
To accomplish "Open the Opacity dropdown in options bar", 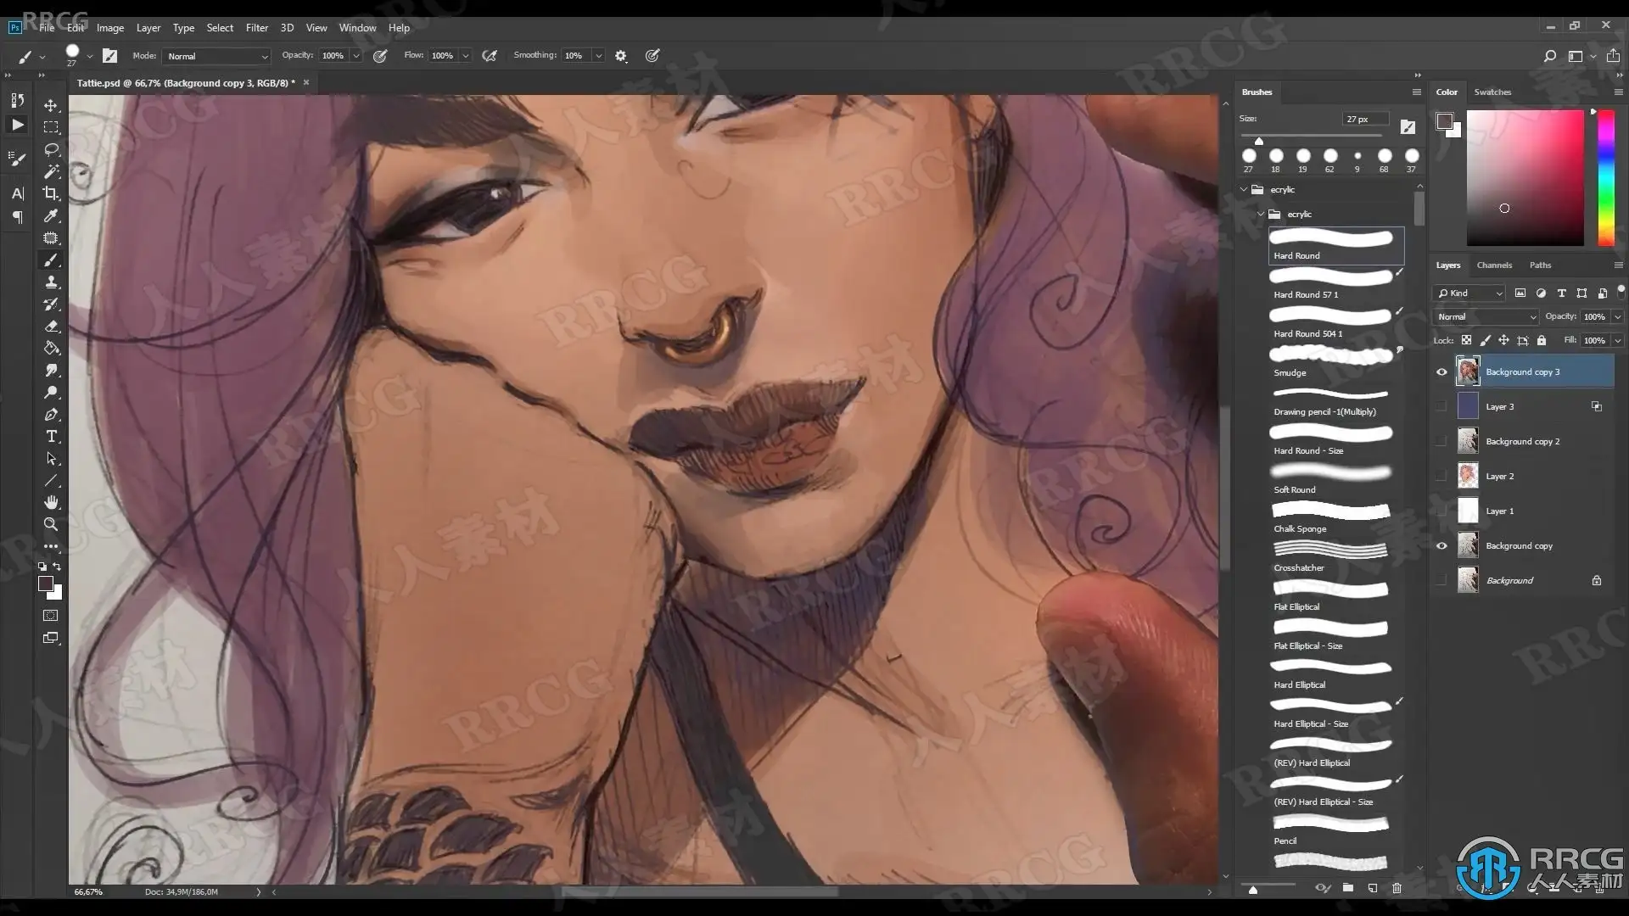I will 356,56.
